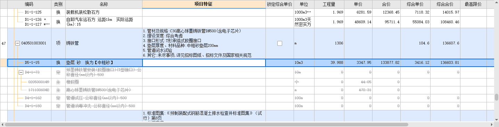Click the name cell 垫层 砂 换为【中粗砂】
Screen dimensions: 499x127
[x=104, y=63]
